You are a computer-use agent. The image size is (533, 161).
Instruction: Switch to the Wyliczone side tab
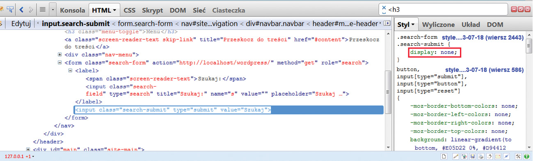[438, 25]
